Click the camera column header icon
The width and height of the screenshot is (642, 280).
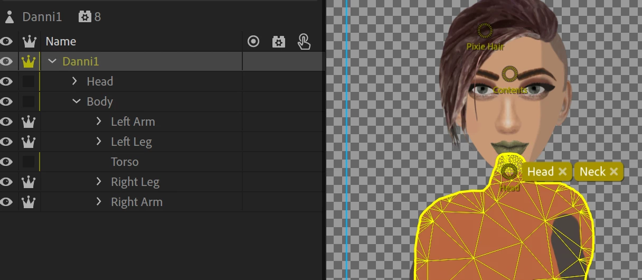279,41
